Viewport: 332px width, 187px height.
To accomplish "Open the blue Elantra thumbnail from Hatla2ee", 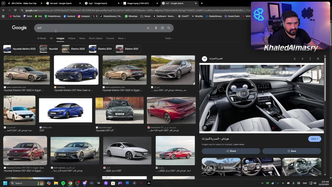I will [76, 70].
